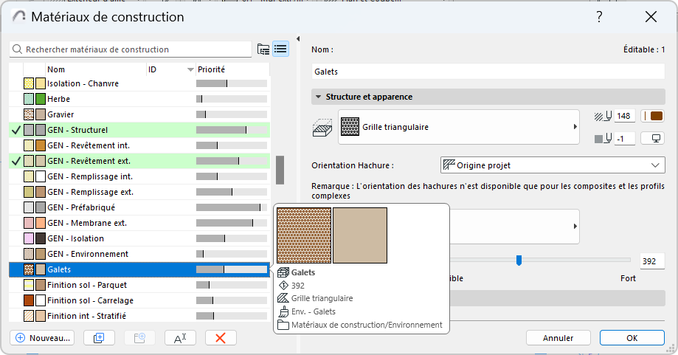Switch to folder view icon
Viewport: 678px width, 355px height.
coord(263,49)
